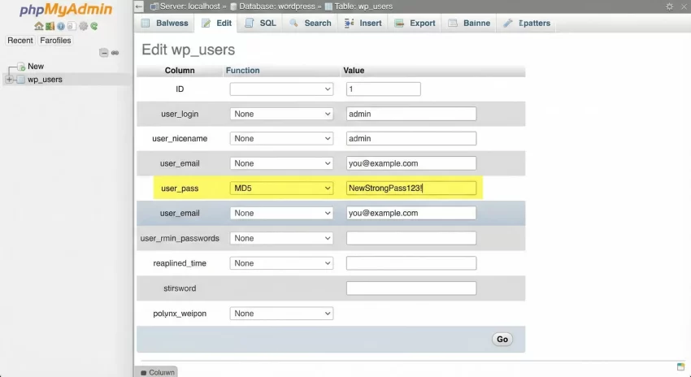Go to the Insert tab

pyautogui.click(x=363, y=24)
